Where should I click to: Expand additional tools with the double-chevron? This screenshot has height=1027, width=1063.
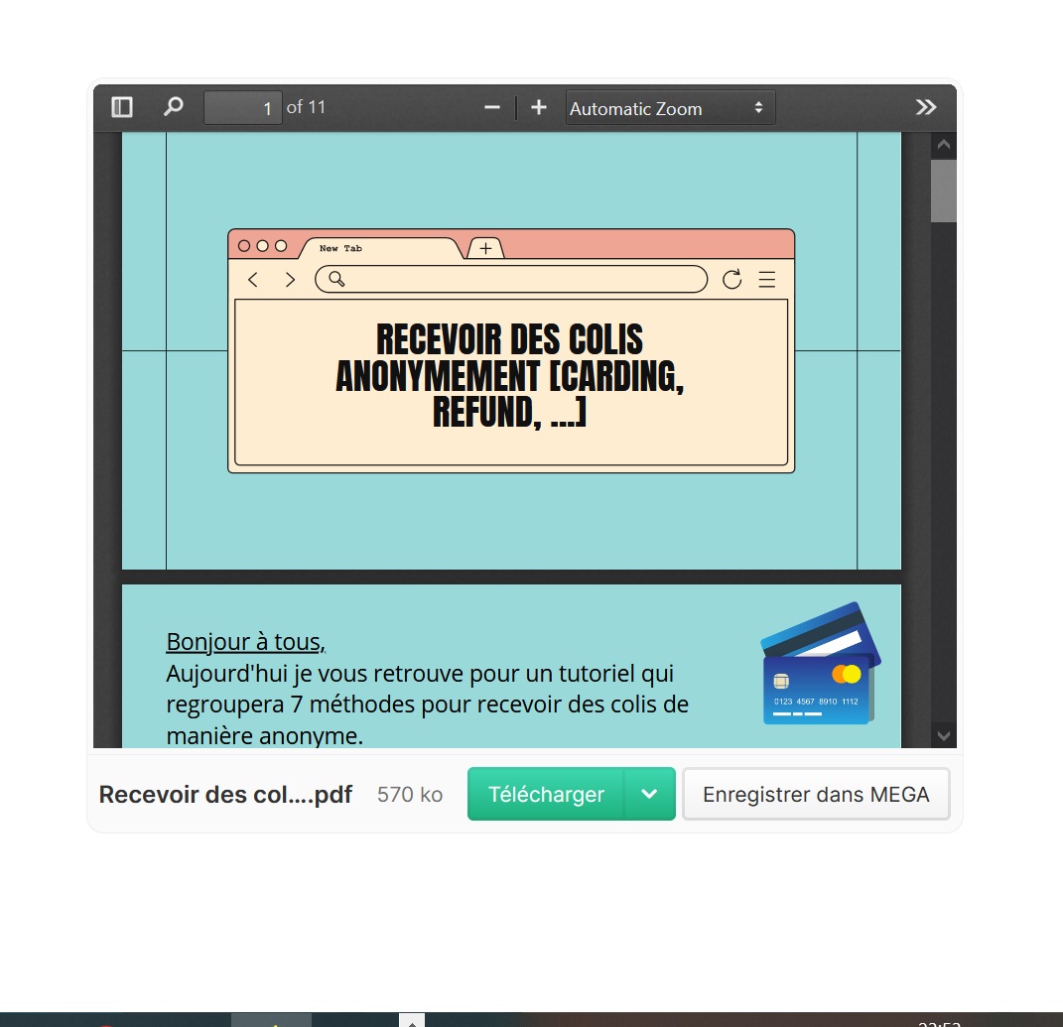pyautogui.click(x=926, y=107)
